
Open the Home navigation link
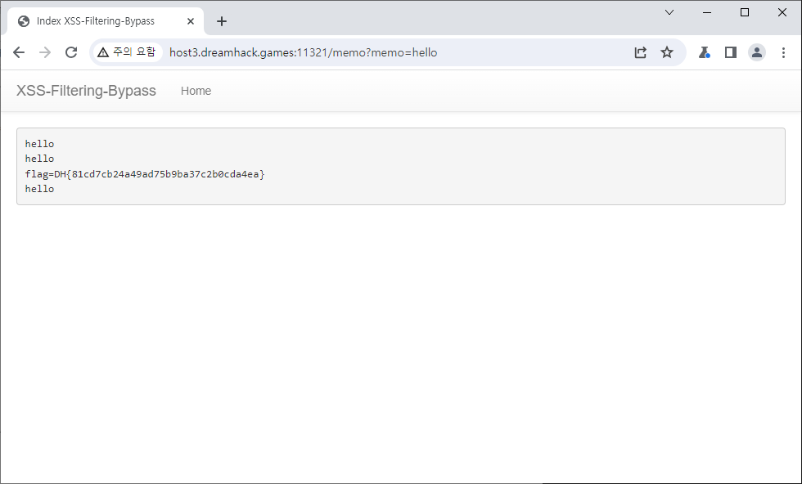click(196, 91)
